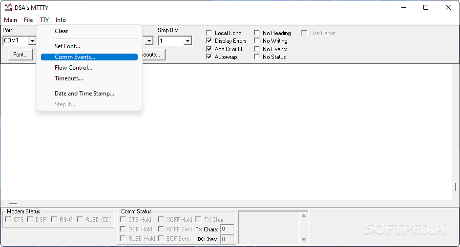Image resolution: width=460 pixels, height=247 pixels.
Task: Click the CTS modem status checkbox
Action: click(8, 220)
